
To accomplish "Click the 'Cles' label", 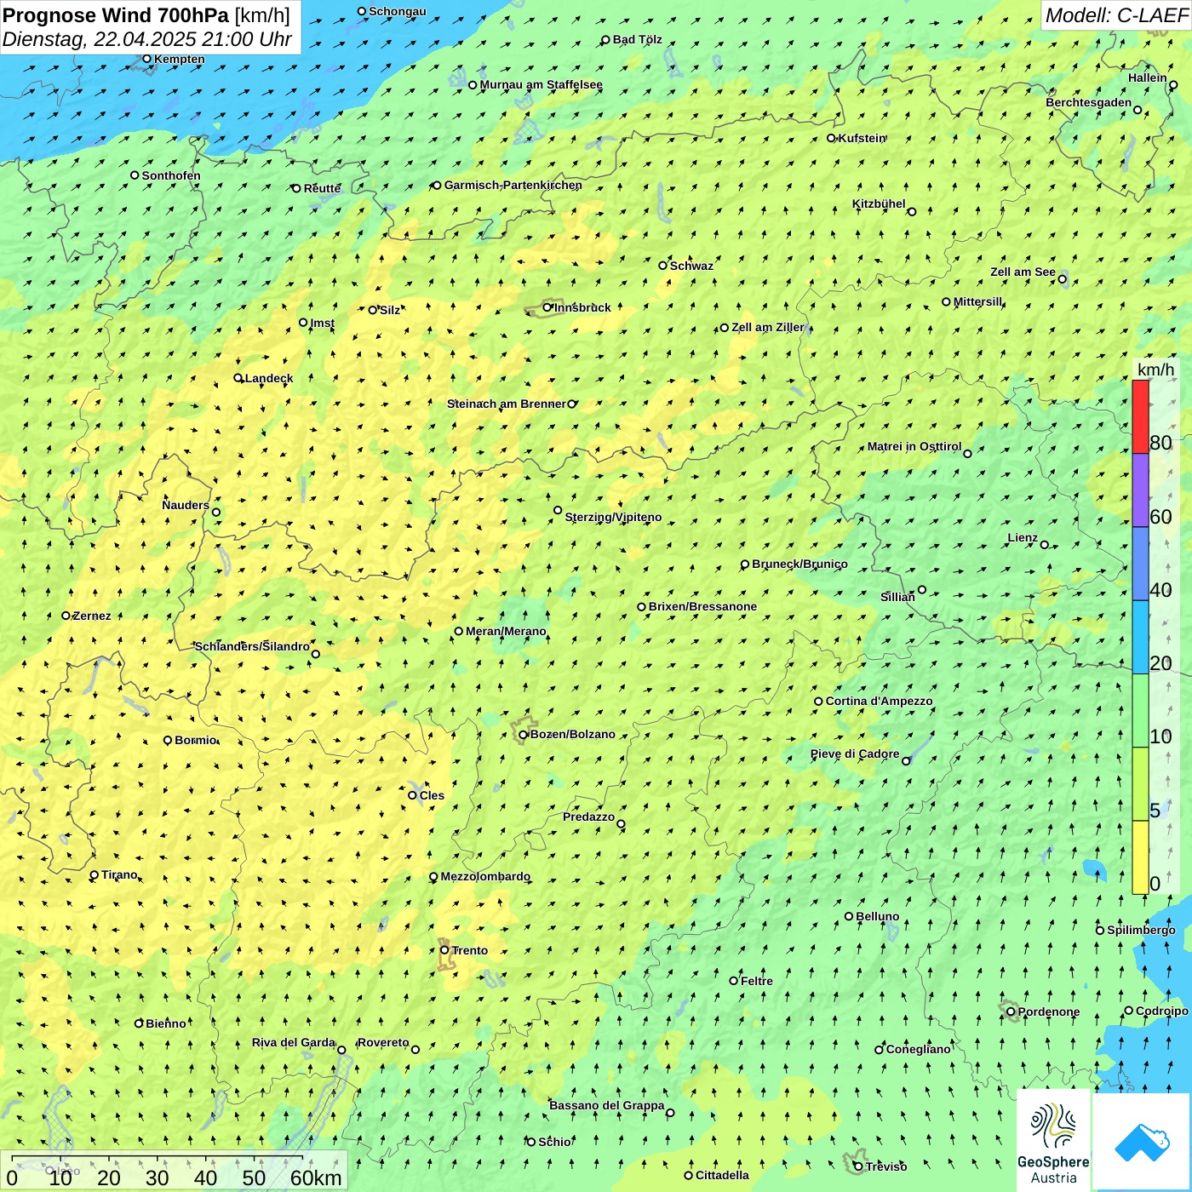I will pos(432,795).
